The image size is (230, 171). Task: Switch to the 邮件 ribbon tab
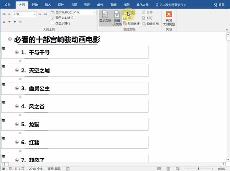pyautogui.click(x=100, y=5)
